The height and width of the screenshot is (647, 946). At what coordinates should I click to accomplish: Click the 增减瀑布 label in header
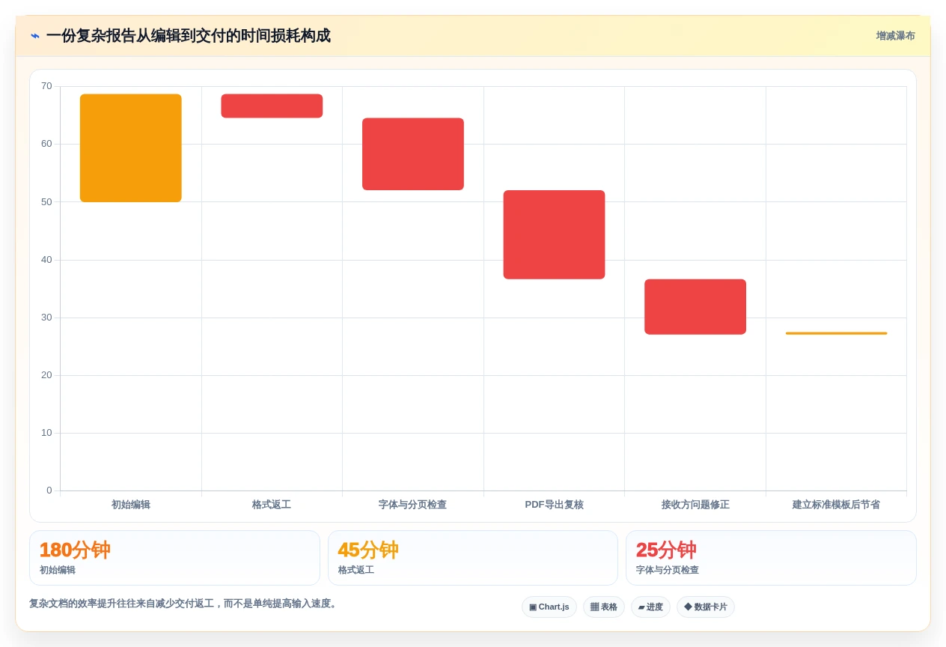(895, 36)
